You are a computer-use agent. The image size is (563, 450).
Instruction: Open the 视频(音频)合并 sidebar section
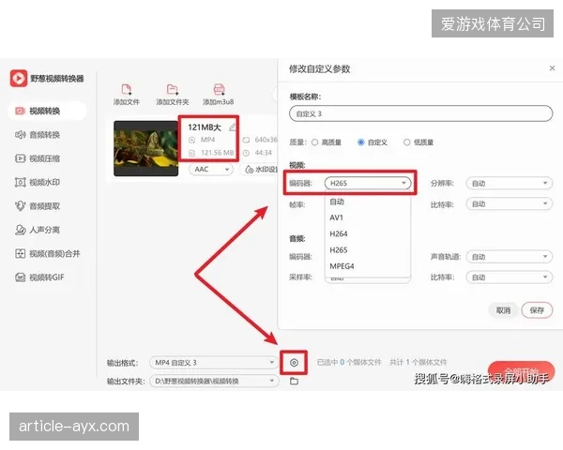pos(48,254)
